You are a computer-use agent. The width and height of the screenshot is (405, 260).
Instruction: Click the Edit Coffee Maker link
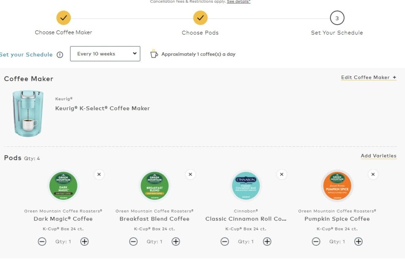click(368, 78)
